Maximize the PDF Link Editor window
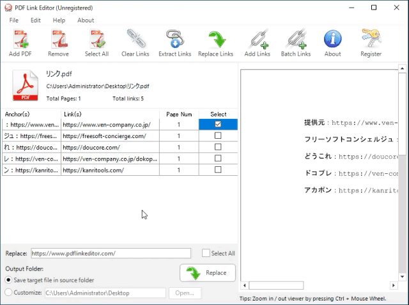This screenshot has width=409, height=305. point(373,8)
